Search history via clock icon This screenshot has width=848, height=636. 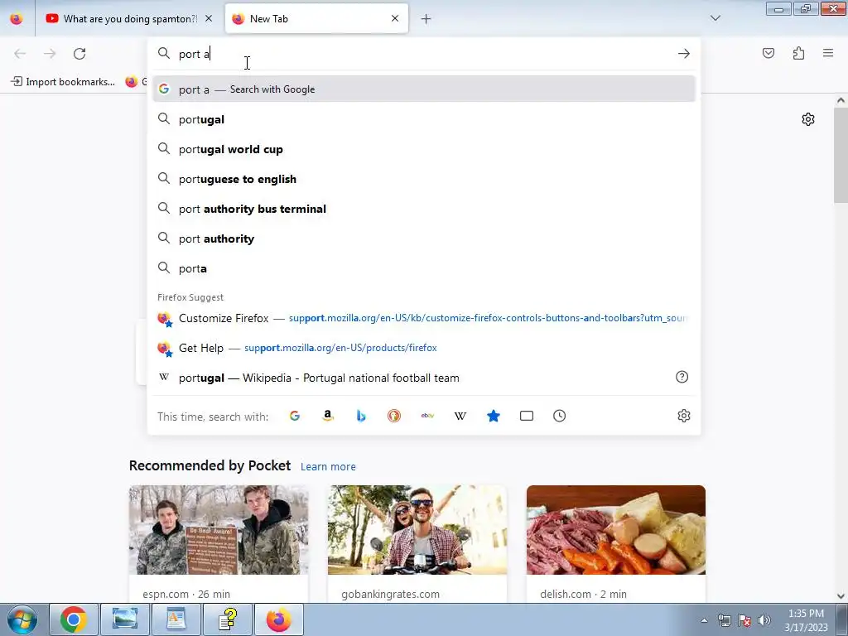tap(559, 416)
